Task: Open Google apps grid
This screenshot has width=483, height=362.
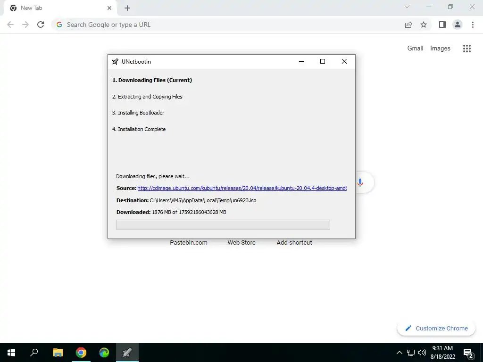Action: click(x=467, y=49)
